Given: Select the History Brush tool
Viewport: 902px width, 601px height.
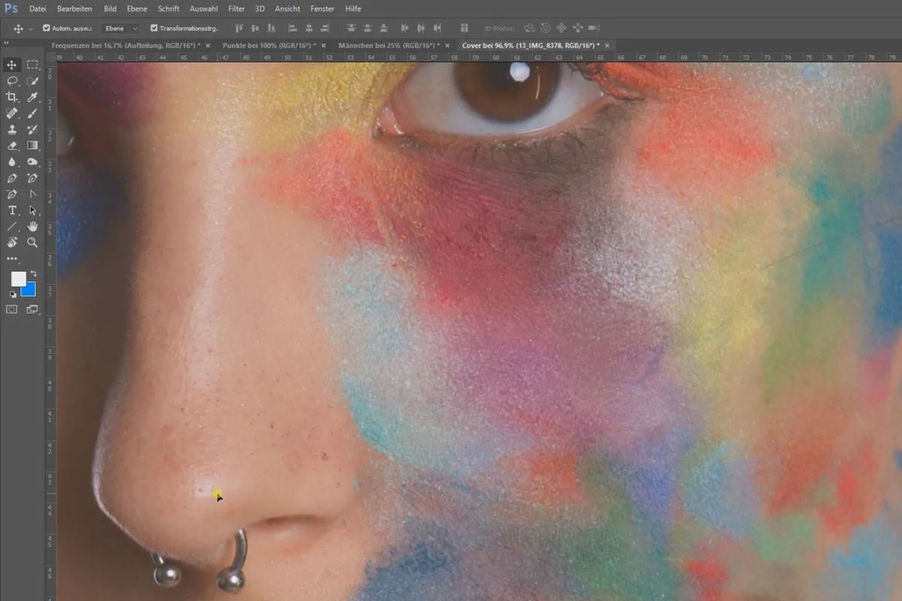Looking at the screenshot, I should coord(32,129).
